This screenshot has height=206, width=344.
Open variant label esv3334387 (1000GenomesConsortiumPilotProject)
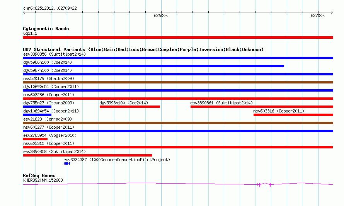117,160
